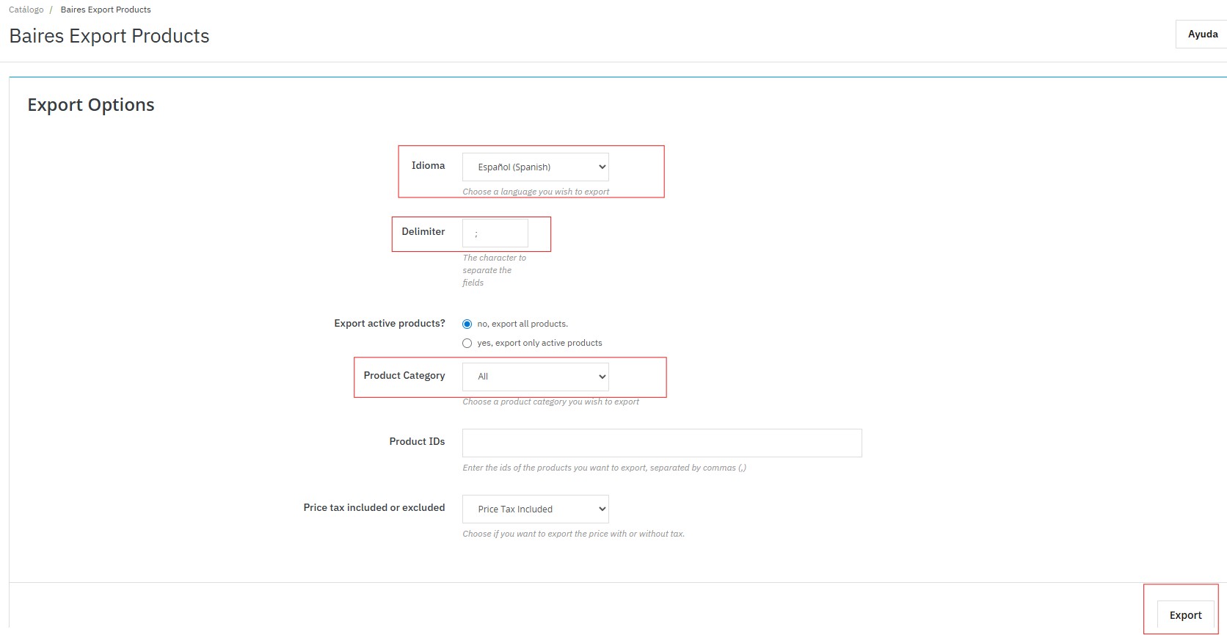
Task: Click the 'Product IDs' label
Action: (417, 441)
